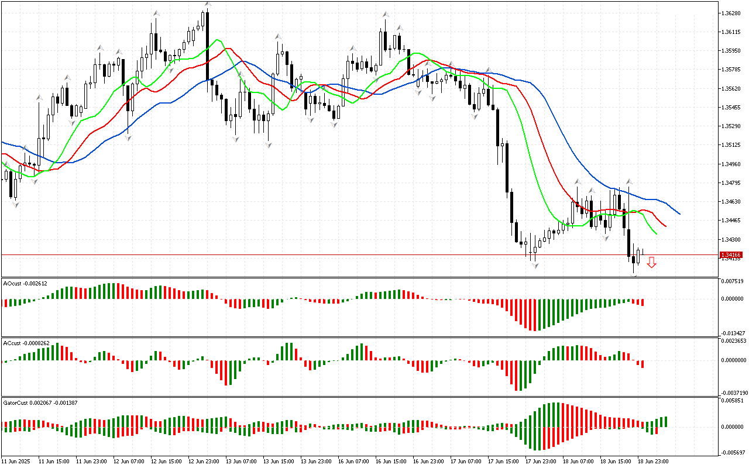The height and width of the screenshot is (468, 749).
Task: Click the up fractal above 13 Jun 15:00 candle
Action: [278, 36]
